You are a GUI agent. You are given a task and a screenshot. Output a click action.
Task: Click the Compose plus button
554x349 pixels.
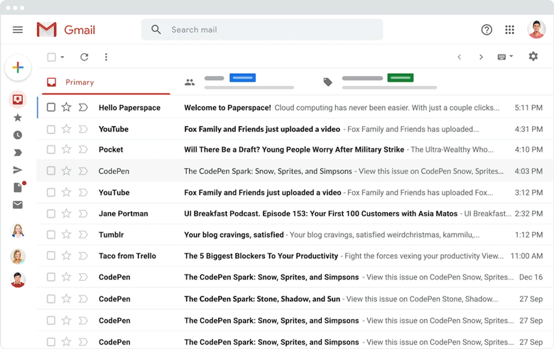(x=18, y=67)
